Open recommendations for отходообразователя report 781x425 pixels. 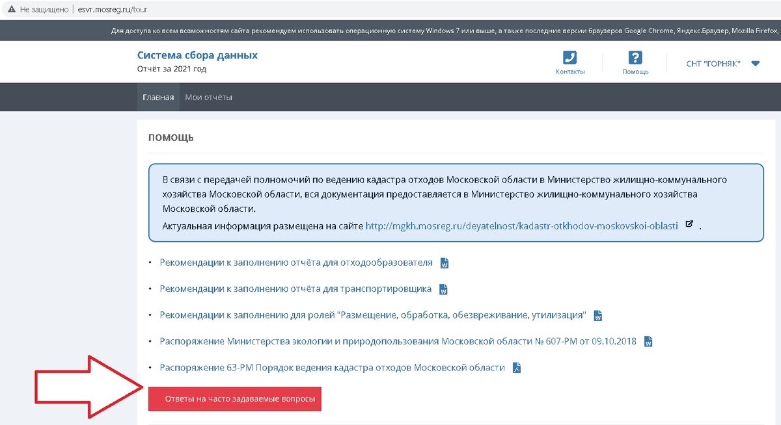pyautogui.click(x=295, y=262)
